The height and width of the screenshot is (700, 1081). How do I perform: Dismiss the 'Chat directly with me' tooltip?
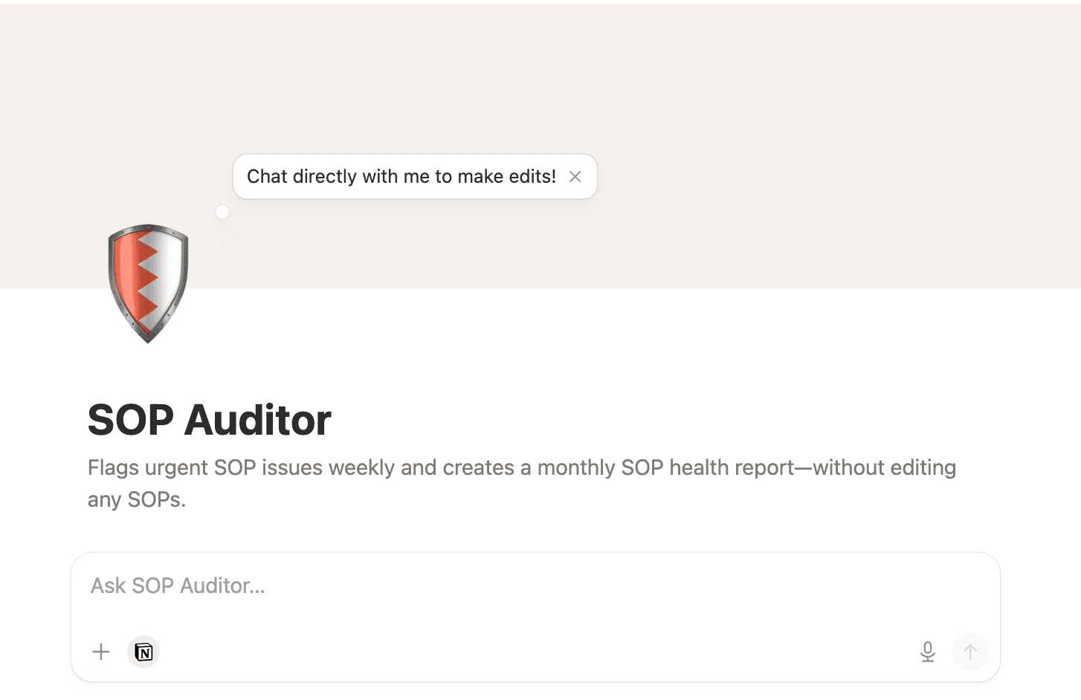575,176
